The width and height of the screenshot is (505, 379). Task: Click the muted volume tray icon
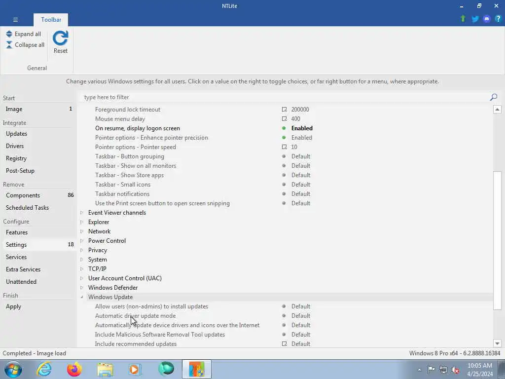[x=455, y=370]
